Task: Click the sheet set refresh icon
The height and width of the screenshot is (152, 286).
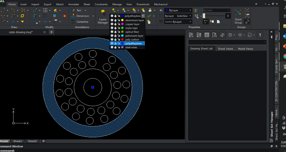Action: 222,35
